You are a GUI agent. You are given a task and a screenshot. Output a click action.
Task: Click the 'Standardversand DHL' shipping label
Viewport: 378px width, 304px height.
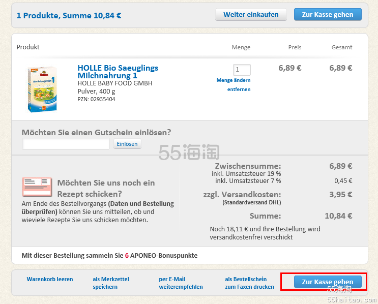pos(251,202)
